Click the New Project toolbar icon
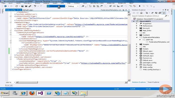The height and width of the screenshot is (98, 175). click(16, 6)
